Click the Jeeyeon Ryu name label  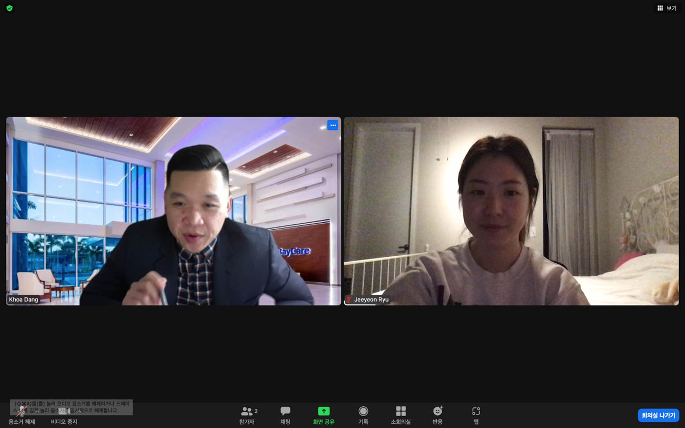point(371,300)
